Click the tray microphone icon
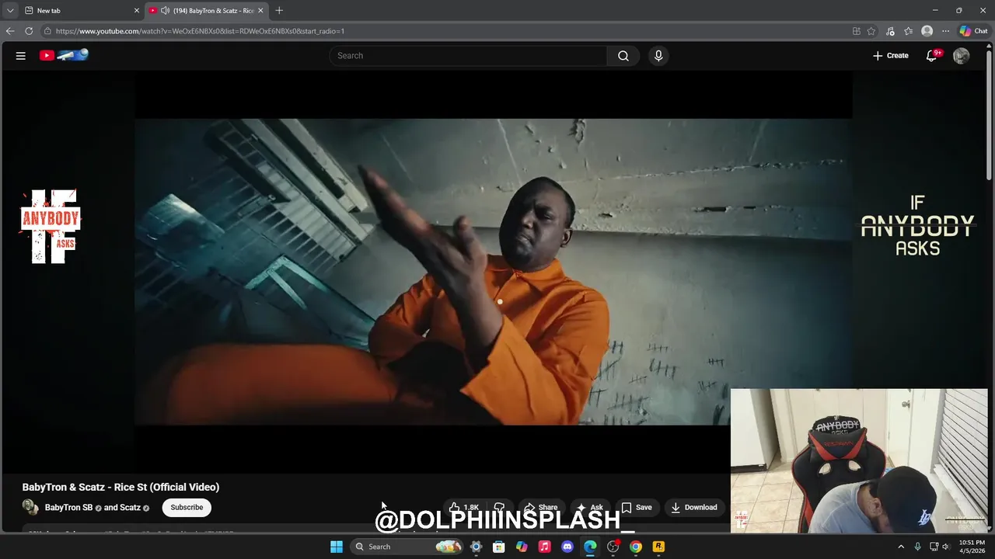 point(918,547)
